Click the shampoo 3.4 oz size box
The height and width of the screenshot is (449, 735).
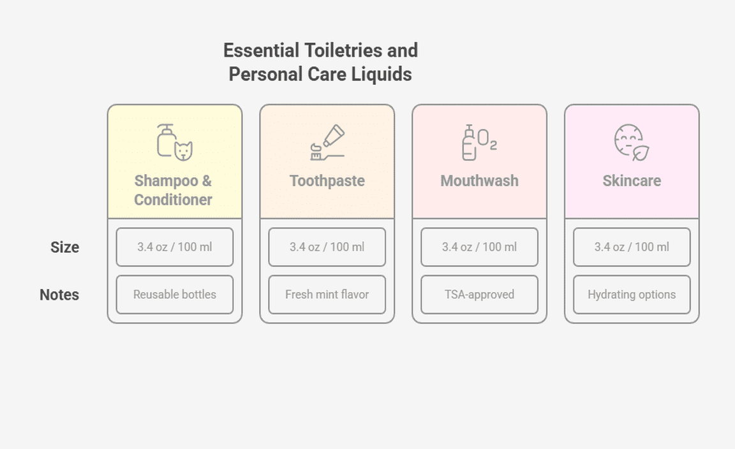[175, 247]
